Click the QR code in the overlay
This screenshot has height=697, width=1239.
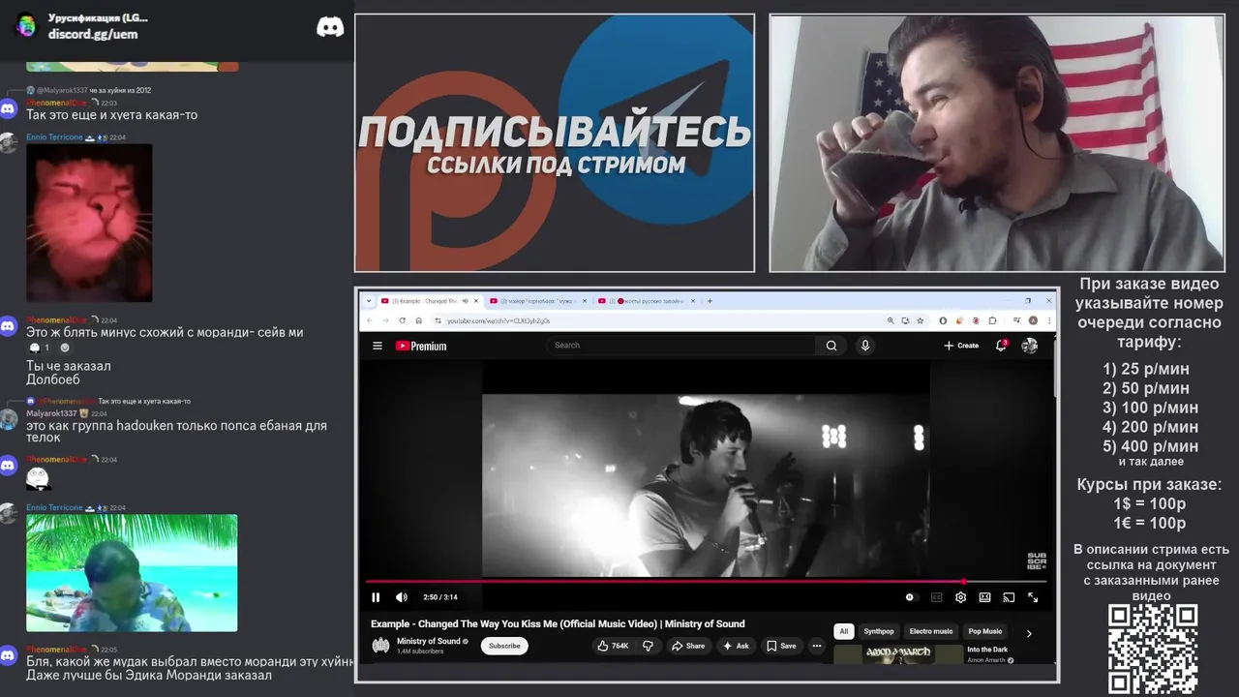point(1152,649)
